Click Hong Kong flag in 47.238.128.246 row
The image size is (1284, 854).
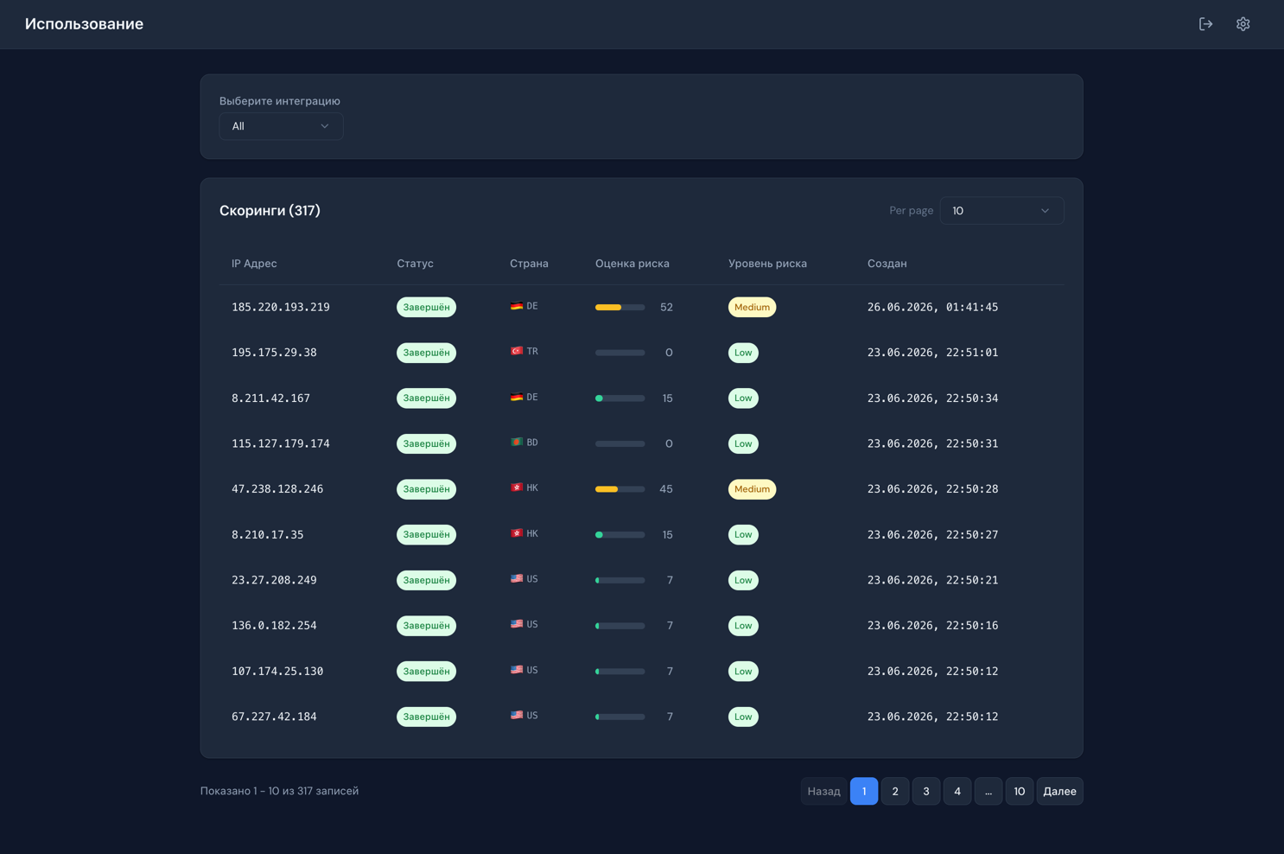[517, 488]
